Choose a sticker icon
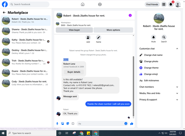Viewport: 185px width, 136px height. coord(68,123)
